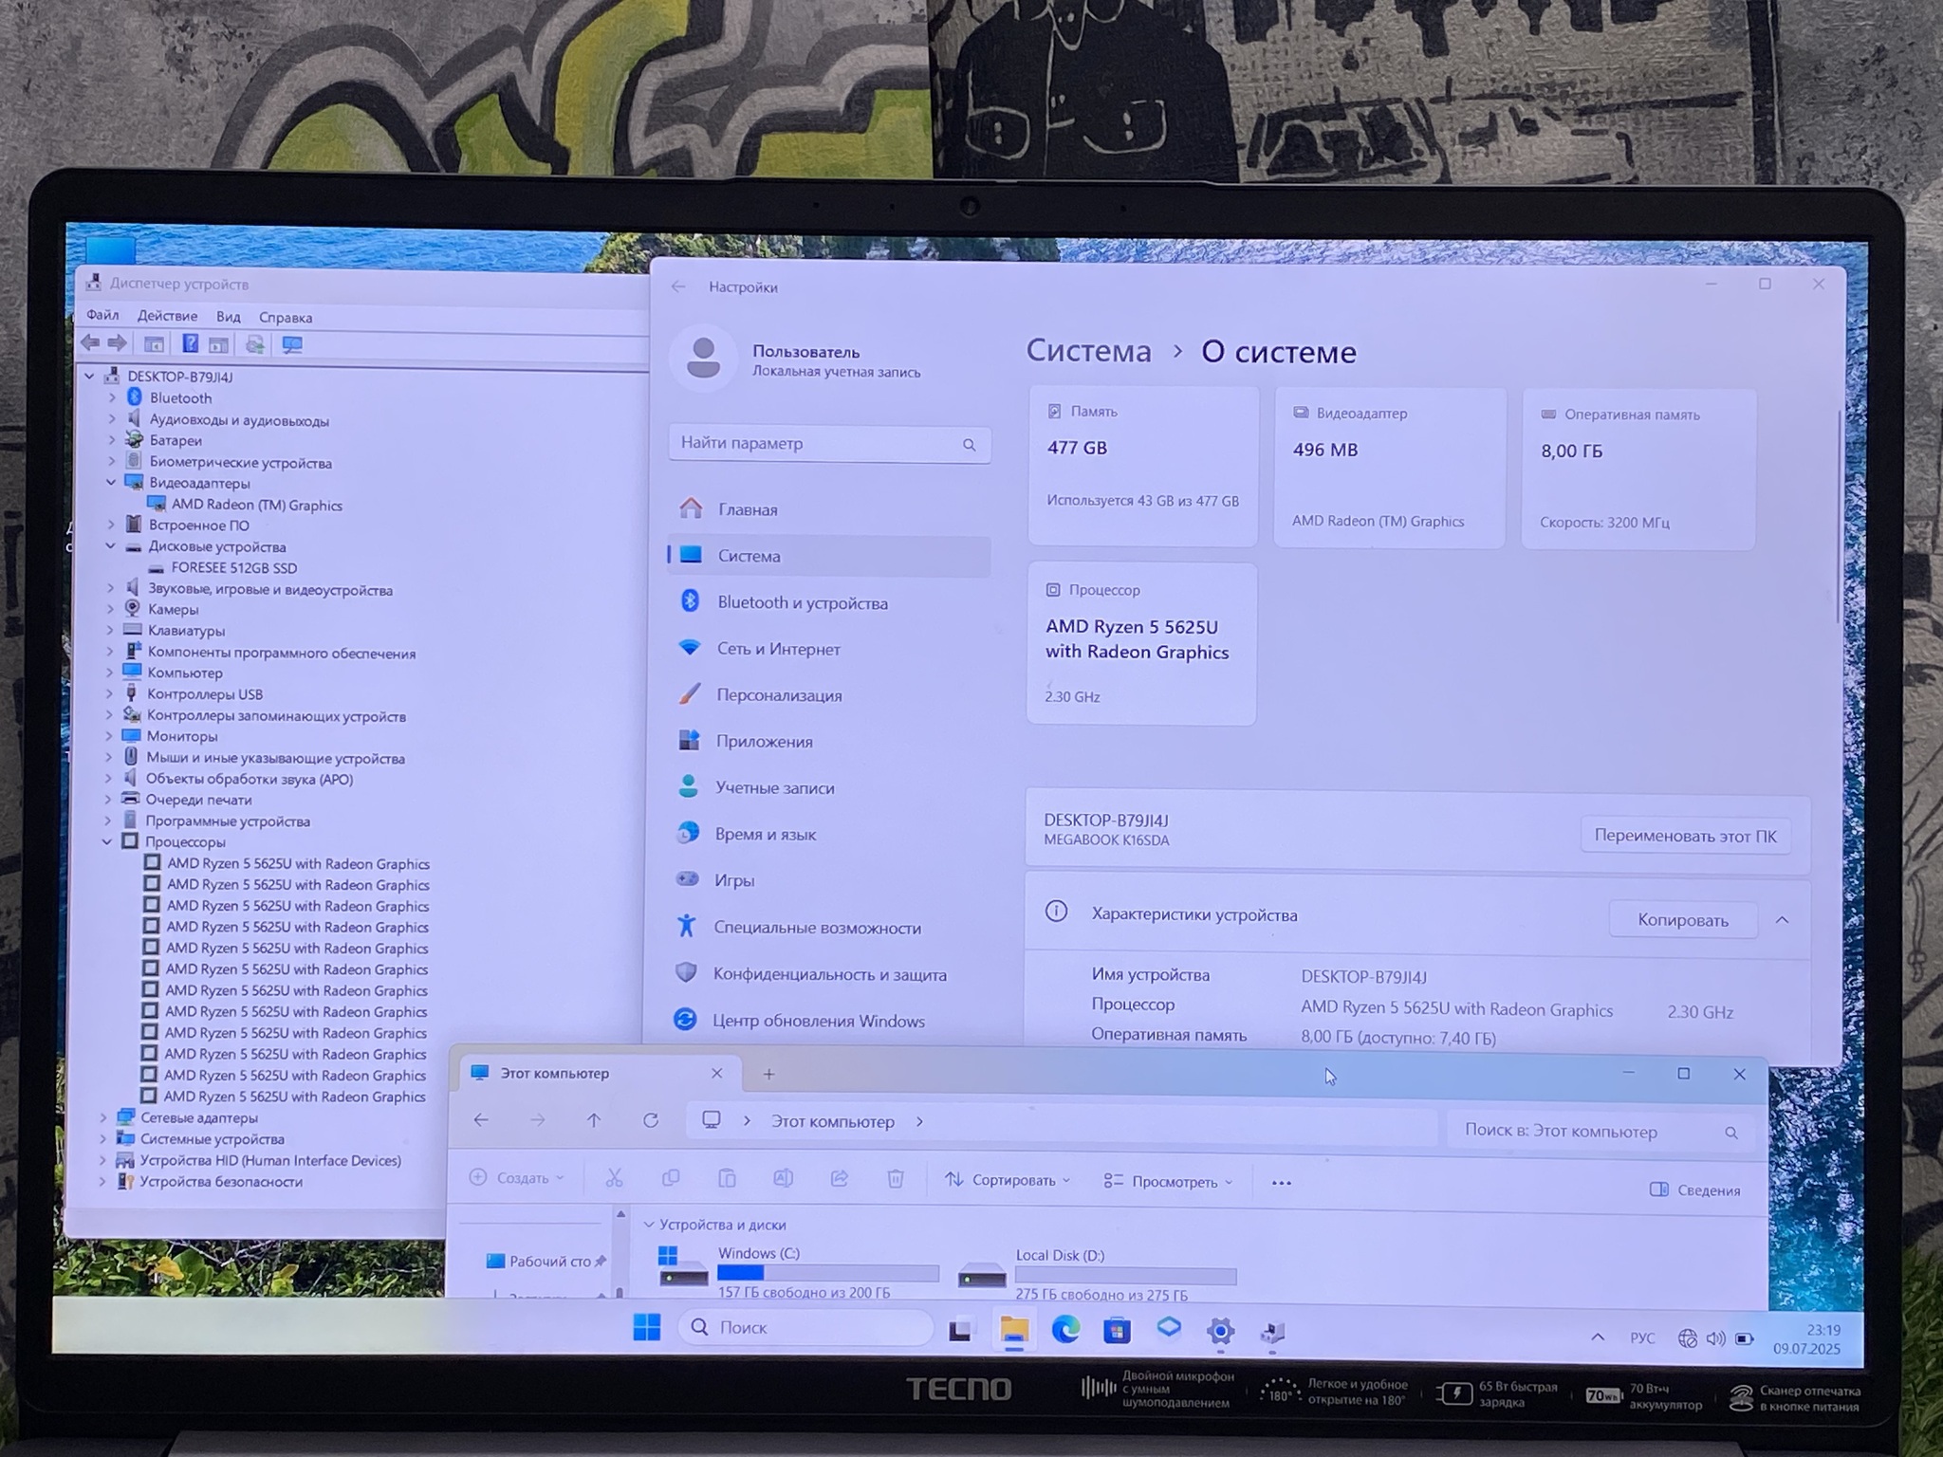Screen dimensions: 1943x1457
Task: Open Microsoft Edge from the taskbar
Action: pos(1065,1331)
